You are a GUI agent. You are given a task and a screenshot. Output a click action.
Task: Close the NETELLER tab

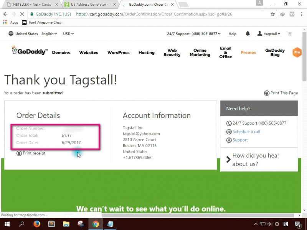56,4
